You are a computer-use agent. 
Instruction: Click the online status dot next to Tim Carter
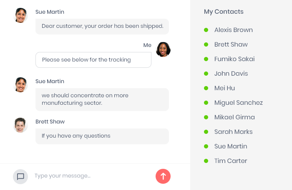206,161
